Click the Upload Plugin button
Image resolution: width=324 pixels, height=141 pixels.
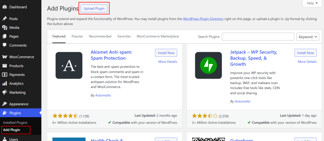[x=94, y=9]
